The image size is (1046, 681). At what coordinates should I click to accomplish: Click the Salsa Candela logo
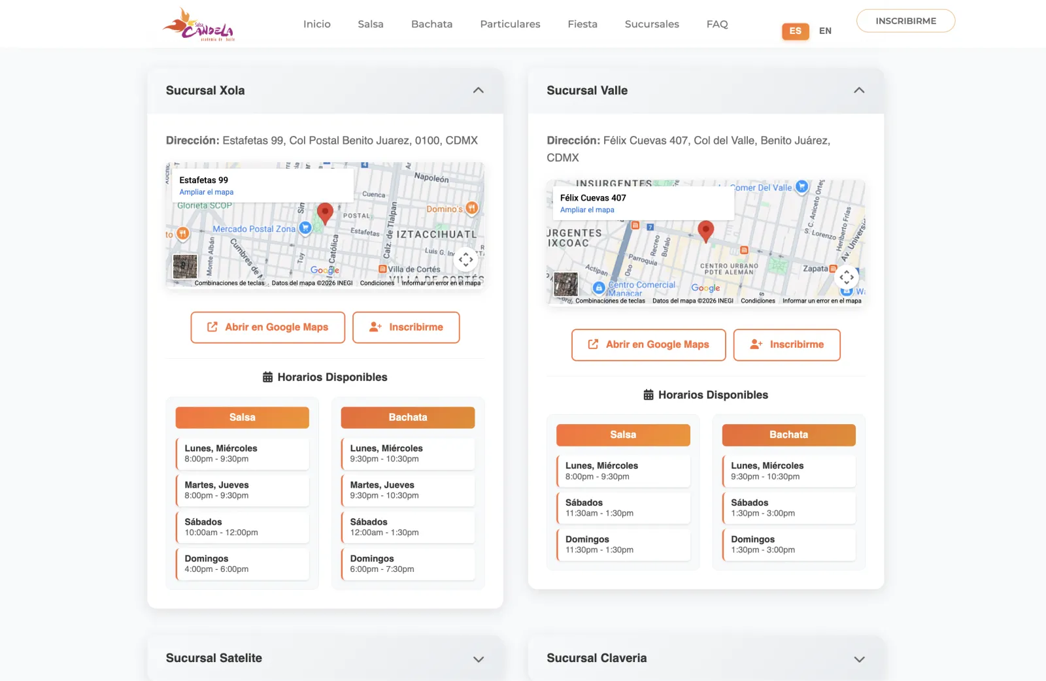click(x=199, y=24)
